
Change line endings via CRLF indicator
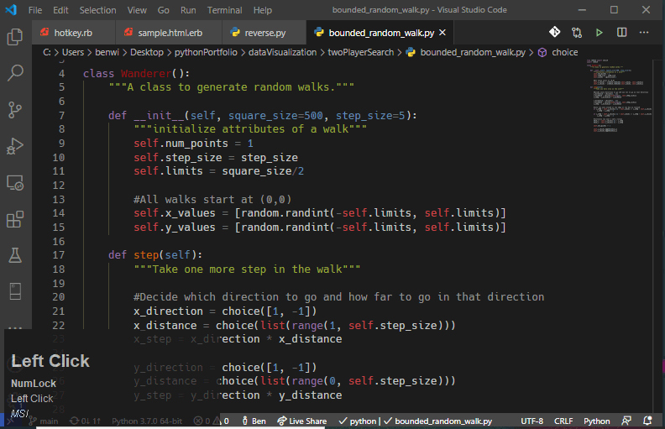[563, 421]
